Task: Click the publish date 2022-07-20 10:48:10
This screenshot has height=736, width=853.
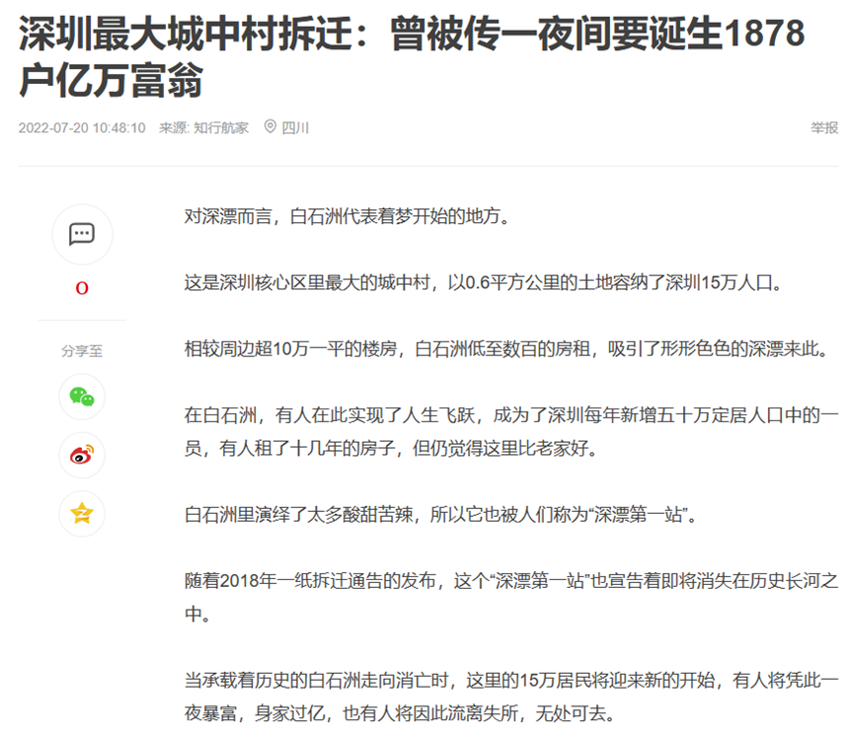Action: pyautogui.click(x=82, y=127)
